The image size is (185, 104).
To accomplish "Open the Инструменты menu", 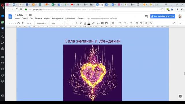I will point(58,18).
